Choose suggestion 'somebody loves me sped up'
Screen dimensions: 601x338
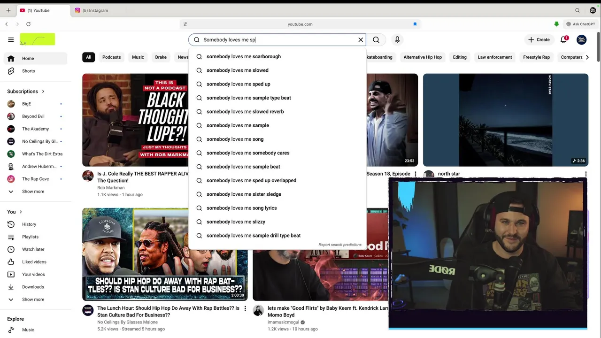pos(277,84)
